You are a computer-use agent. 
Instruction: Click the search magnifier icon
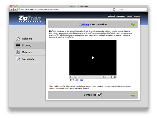click(x=116, y=9)
